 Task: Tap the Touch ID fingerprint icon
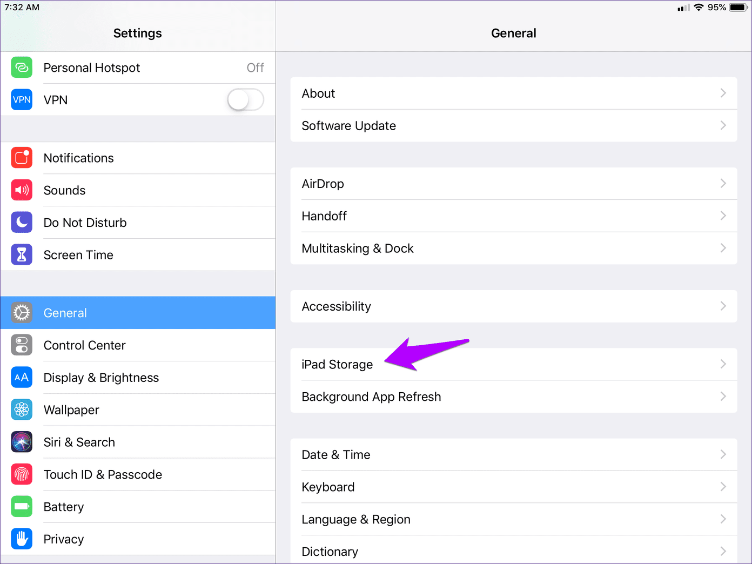click(22, 474)
